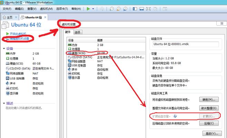Close the Ubuntu 64 位 tab
Screen dimensions: 227x138
(45, 17)
